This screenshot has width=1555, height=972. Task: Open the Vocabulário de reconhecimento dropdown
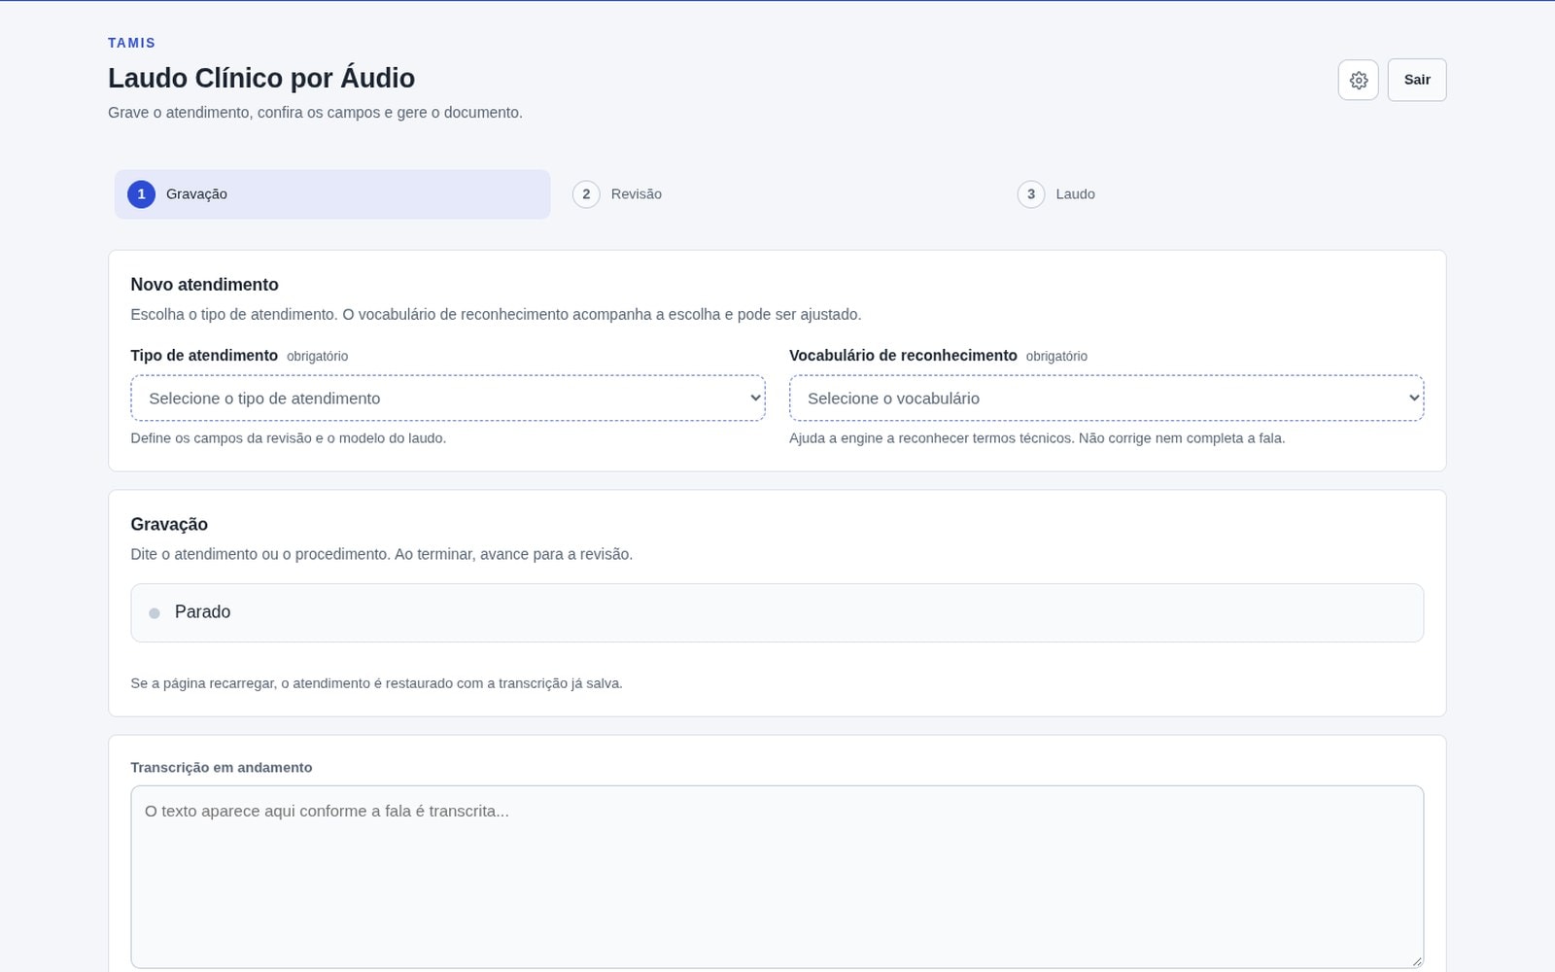point(1106,399)
